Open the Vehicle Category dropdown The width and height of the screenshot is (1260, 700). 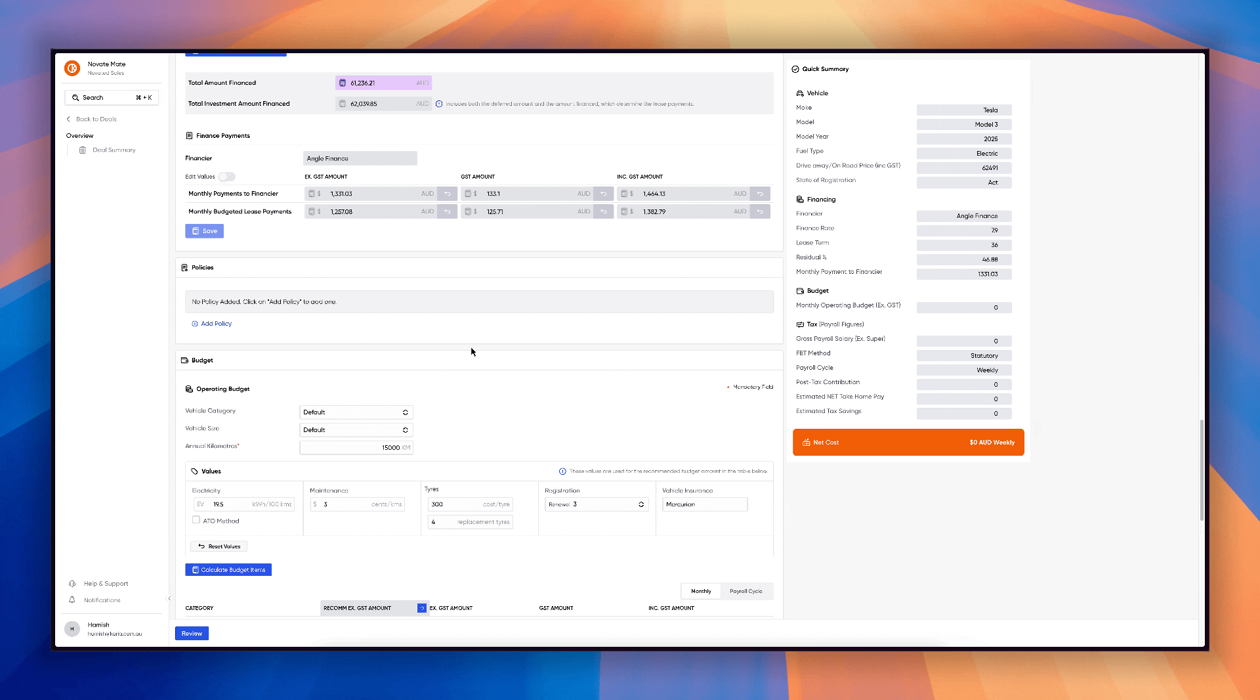coord(356,412)
